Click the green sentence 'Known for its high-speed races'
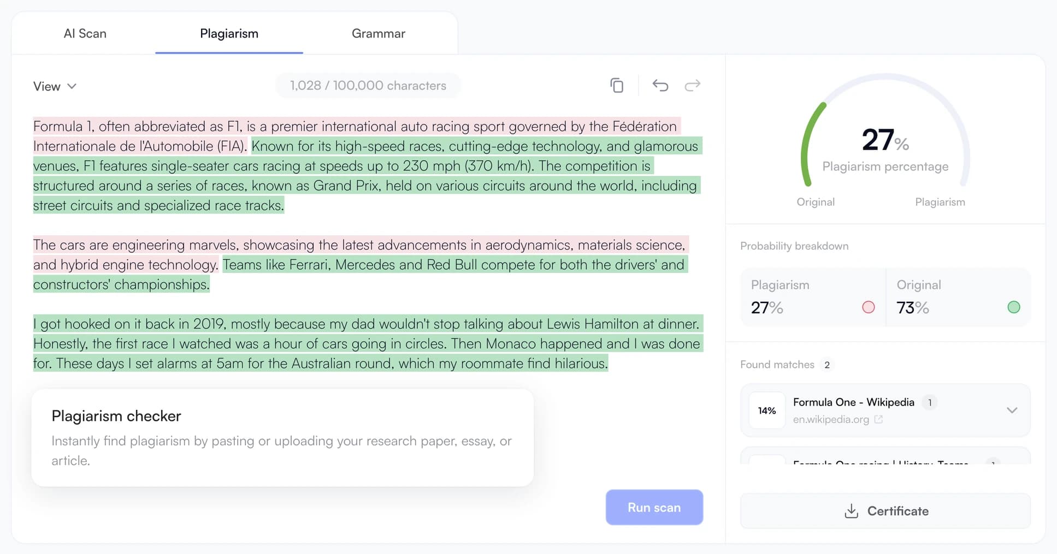The width and height of the screenshot is (1057, 554). pos(367,176)
